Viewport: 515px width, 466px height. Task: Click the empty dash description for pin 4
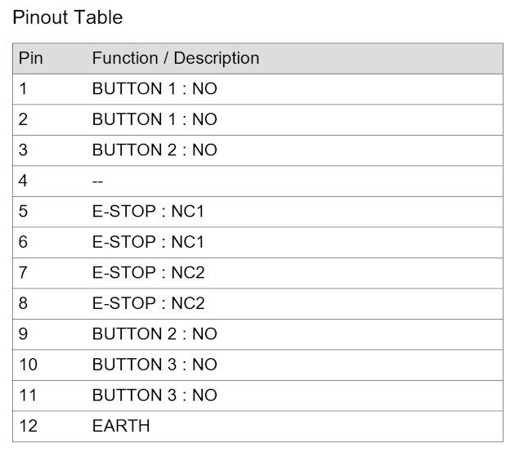click(x=97, y=181)
